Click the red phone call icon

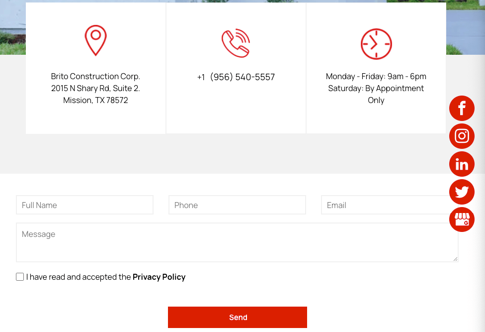pyautogui.click(x=236, y=43)
